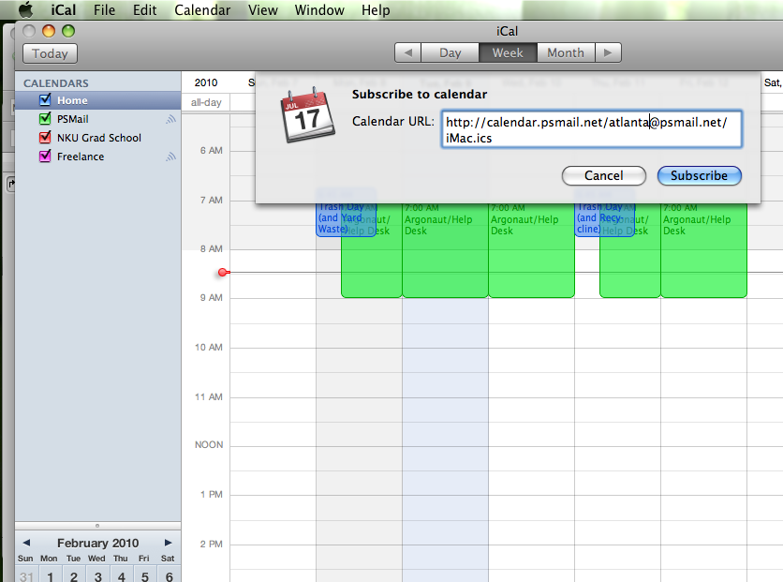This screenshot has height=582, width=783.
Task: Click the all-day row label
Action: point(206,102)
